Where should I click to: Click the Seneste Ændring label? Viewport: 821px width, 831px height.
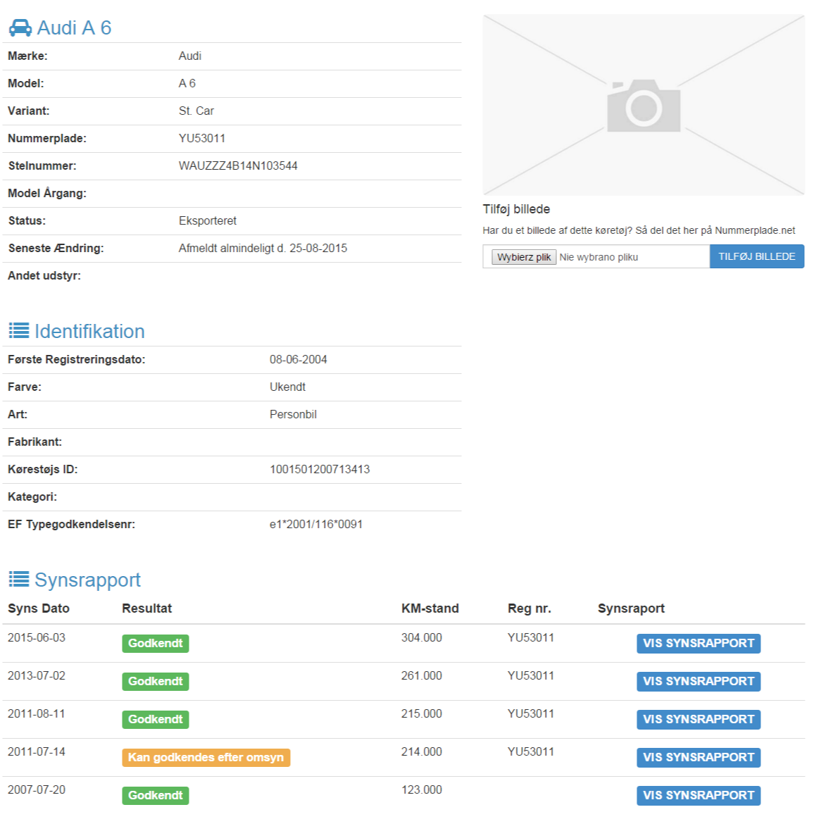[x=56, y=249]
